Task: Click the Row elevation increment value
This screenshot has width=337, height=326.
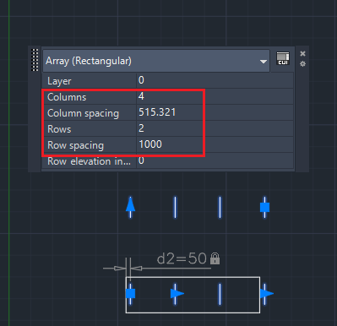Action: [215, 160]
